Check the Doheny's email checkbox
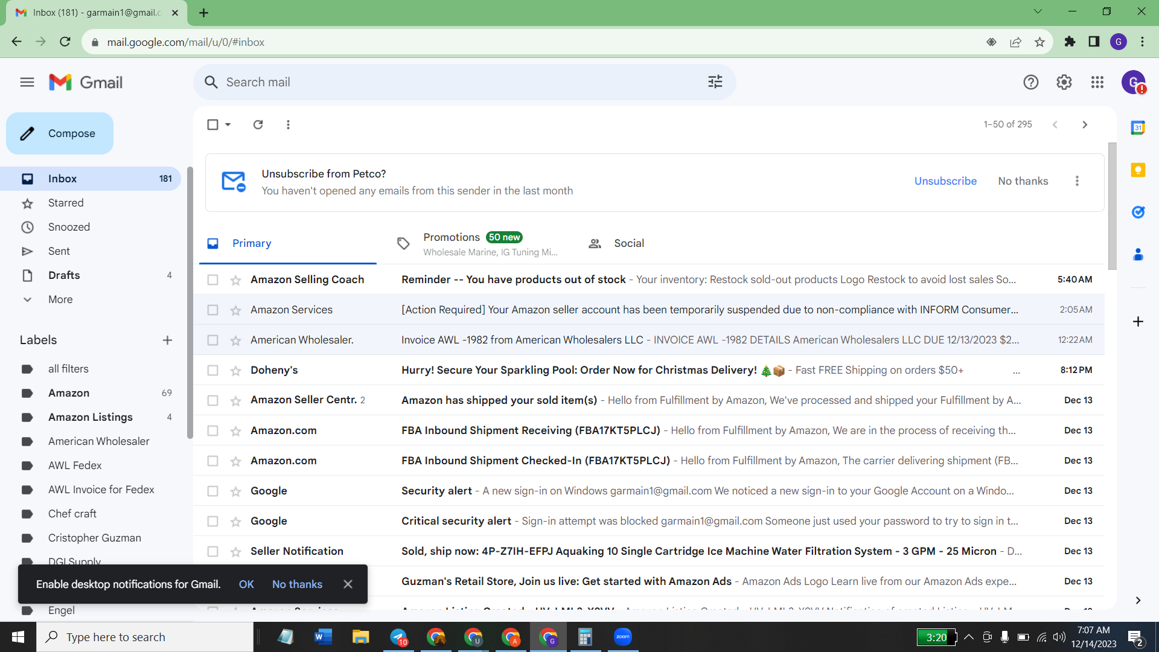Screen dimensions: 1159x652 pyautogui.click(x=212, y=370)
